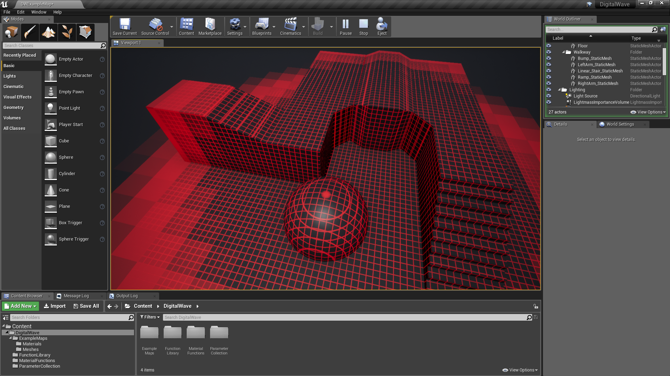Open Build options dropdown arrow
The height and width of the screenshot is (376, 670).
[x=332, y=27]
